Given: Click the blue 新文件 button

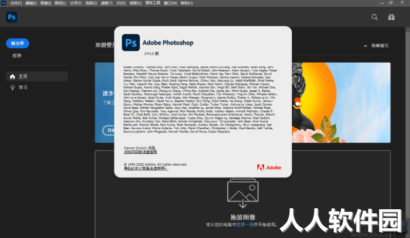Looking at the screenshot, I should [17, 44].
